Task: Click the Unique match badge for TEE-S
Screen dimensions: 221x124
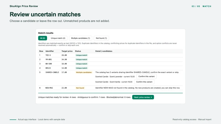Action: point(81,55)
